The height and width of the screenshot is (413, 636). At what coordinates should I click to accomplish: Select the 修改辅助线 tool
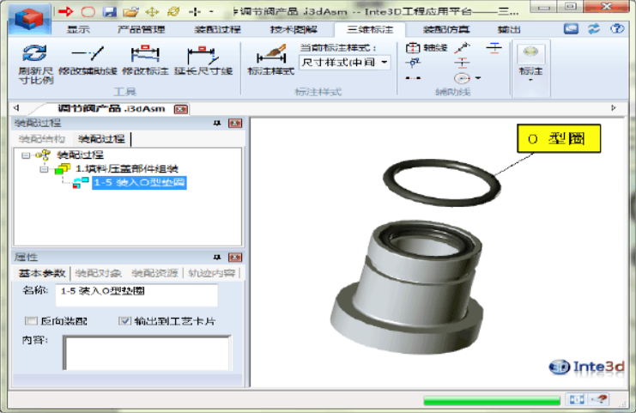(x=88, y=53)
